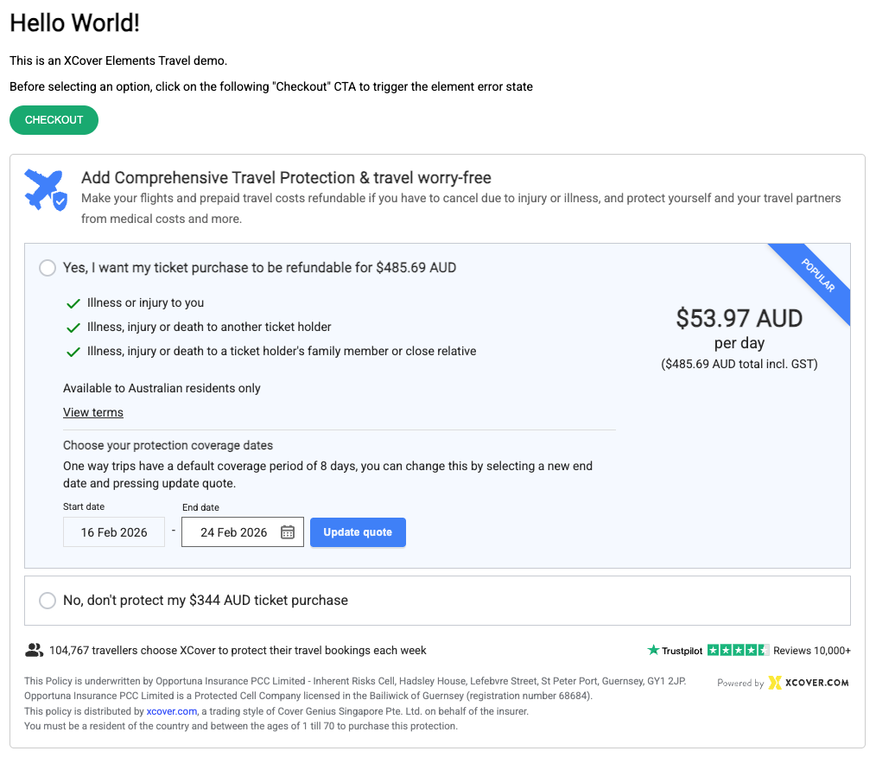This screenshot has height=770, width=876.
Task: Click the checkmark beside family member or close relative
Action: [x=73, y=352]
